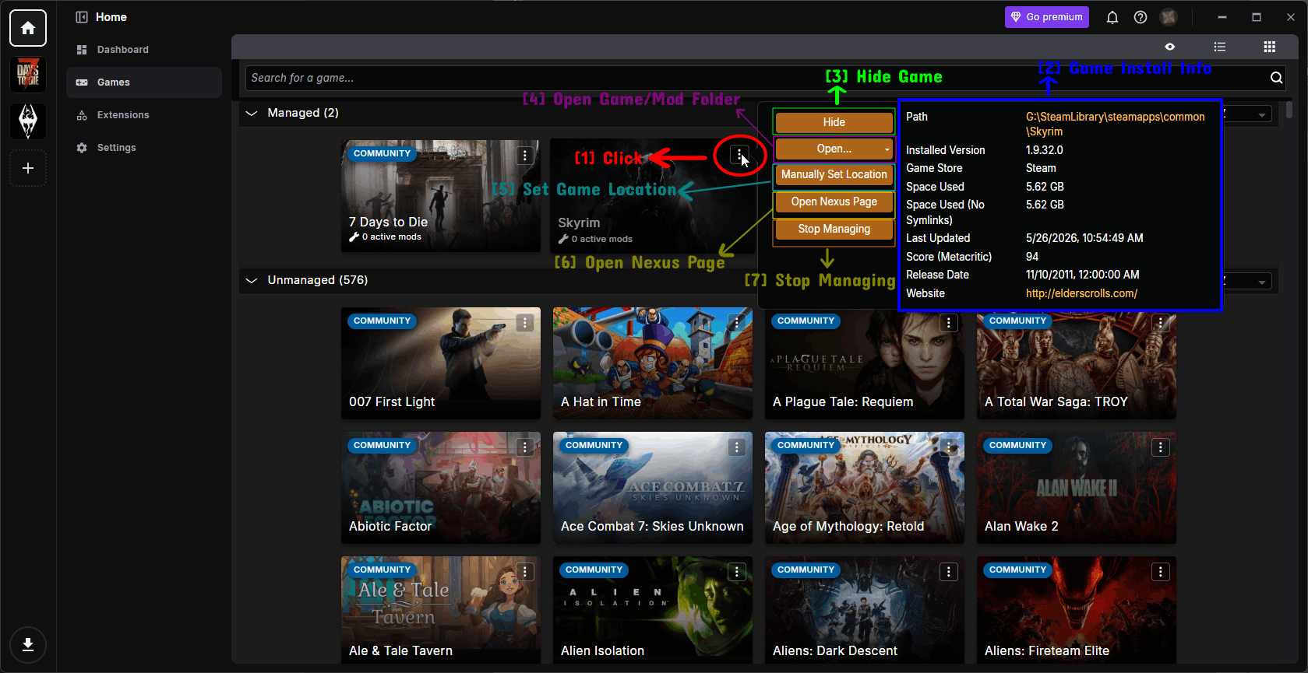Open the three-dot menu on 7 Days to Die
The width and height of the screenshot is (1308, 673).
[525, 156]
